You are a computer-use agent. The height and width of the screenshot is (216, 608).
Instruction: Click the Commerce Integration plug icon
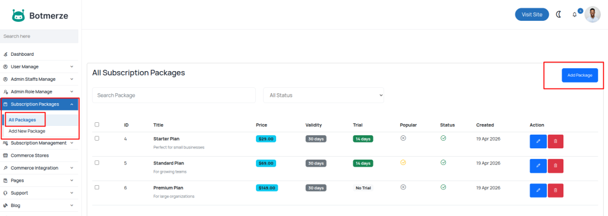pos(5,168)
